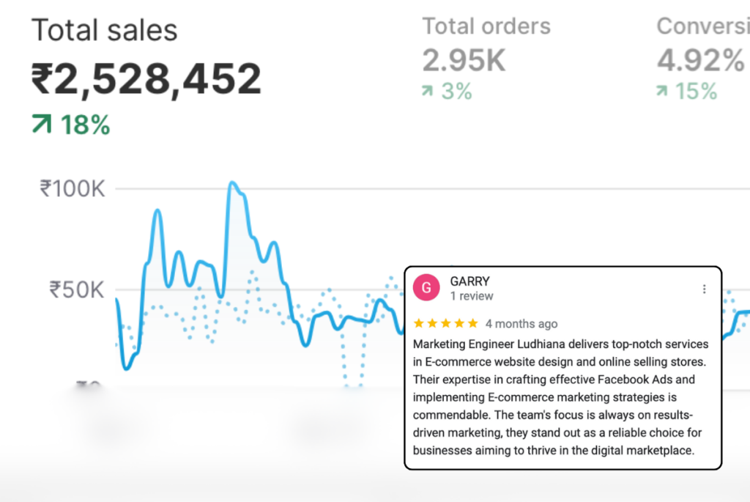This screenshot has width=750, height=502.
Task: Click the ₹100K axis label
Action: pyautogui.click(x=73, y=189)
